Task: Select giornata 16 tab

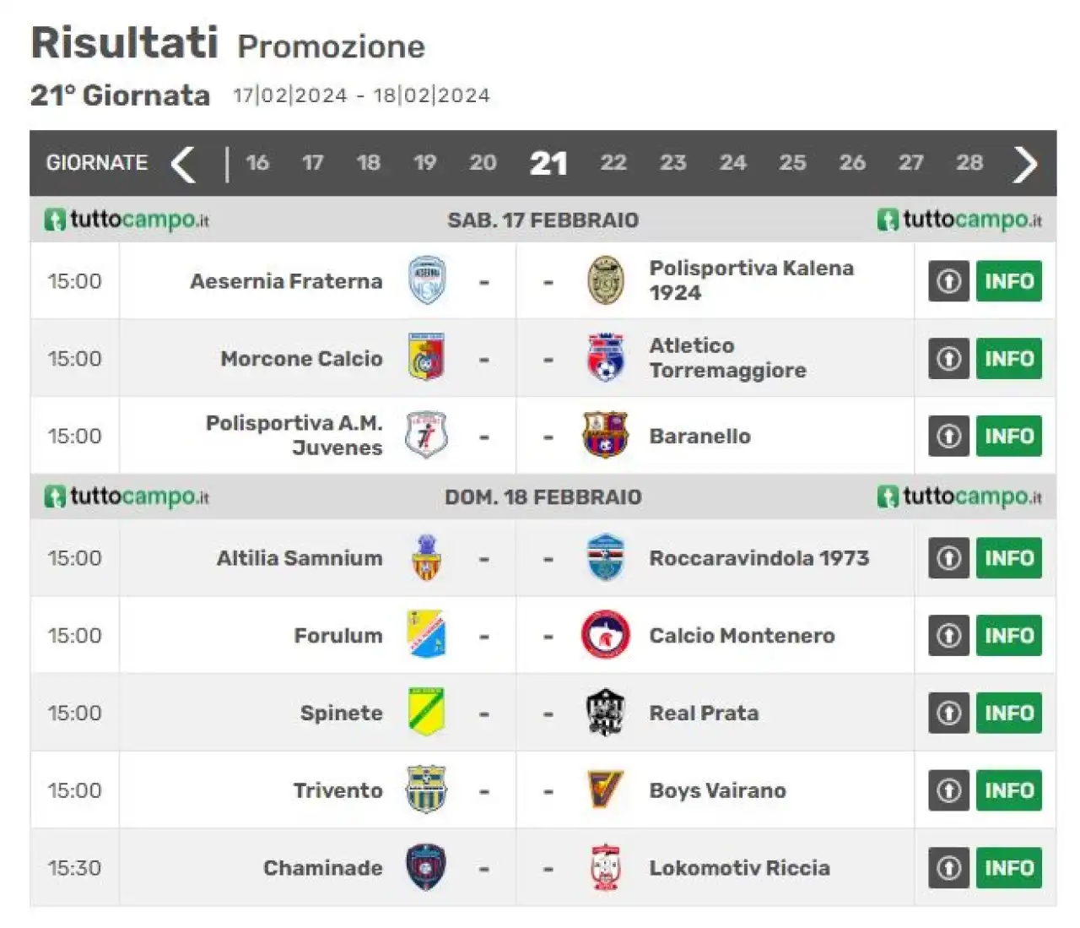Action: click(257, 163)
